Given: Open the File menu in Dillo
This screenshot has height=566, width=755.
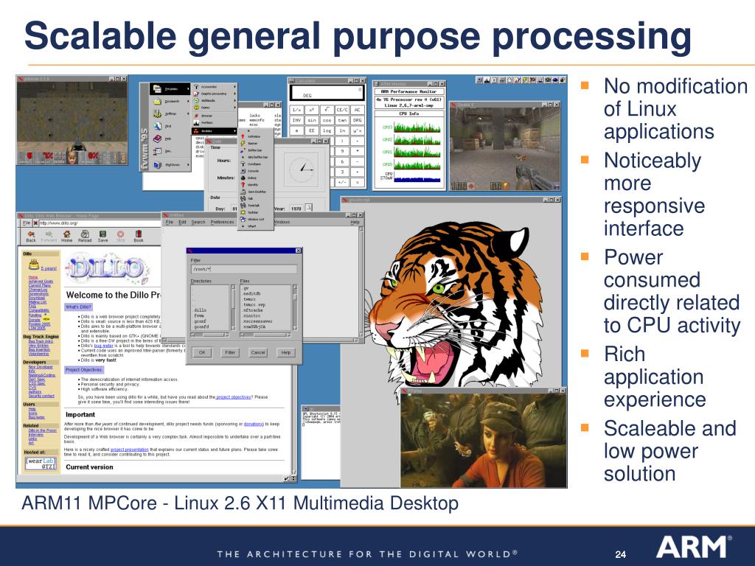Looking at the screenshot, I should pyautogui.click(x=27, y=223).
